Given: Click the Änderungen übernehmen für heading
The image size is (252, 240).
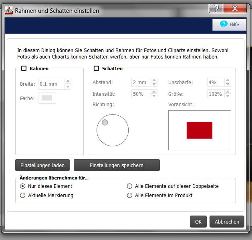Looking at the screenshot, I should click(54, 178).
